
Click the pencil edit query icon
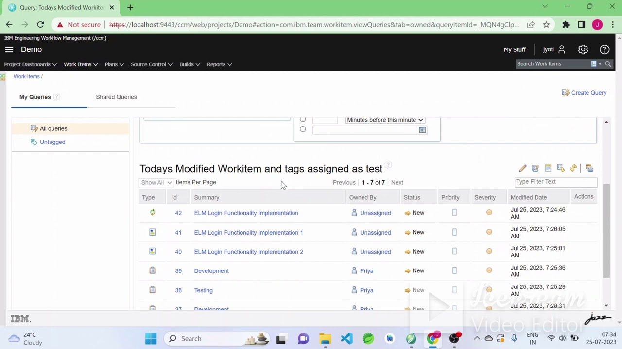click(x=522, y=168)
